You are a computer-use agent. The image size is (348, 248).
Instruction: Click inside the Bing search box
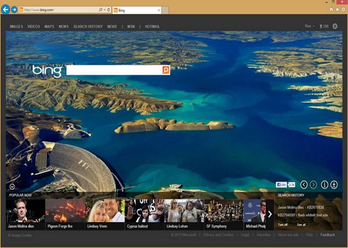113,70
